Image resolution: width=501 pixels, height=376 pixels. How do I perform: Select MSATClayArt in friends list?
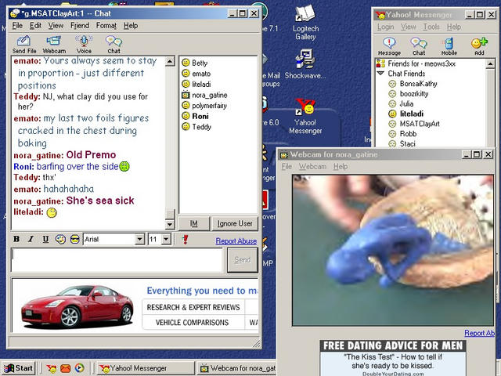pos(414,124)
